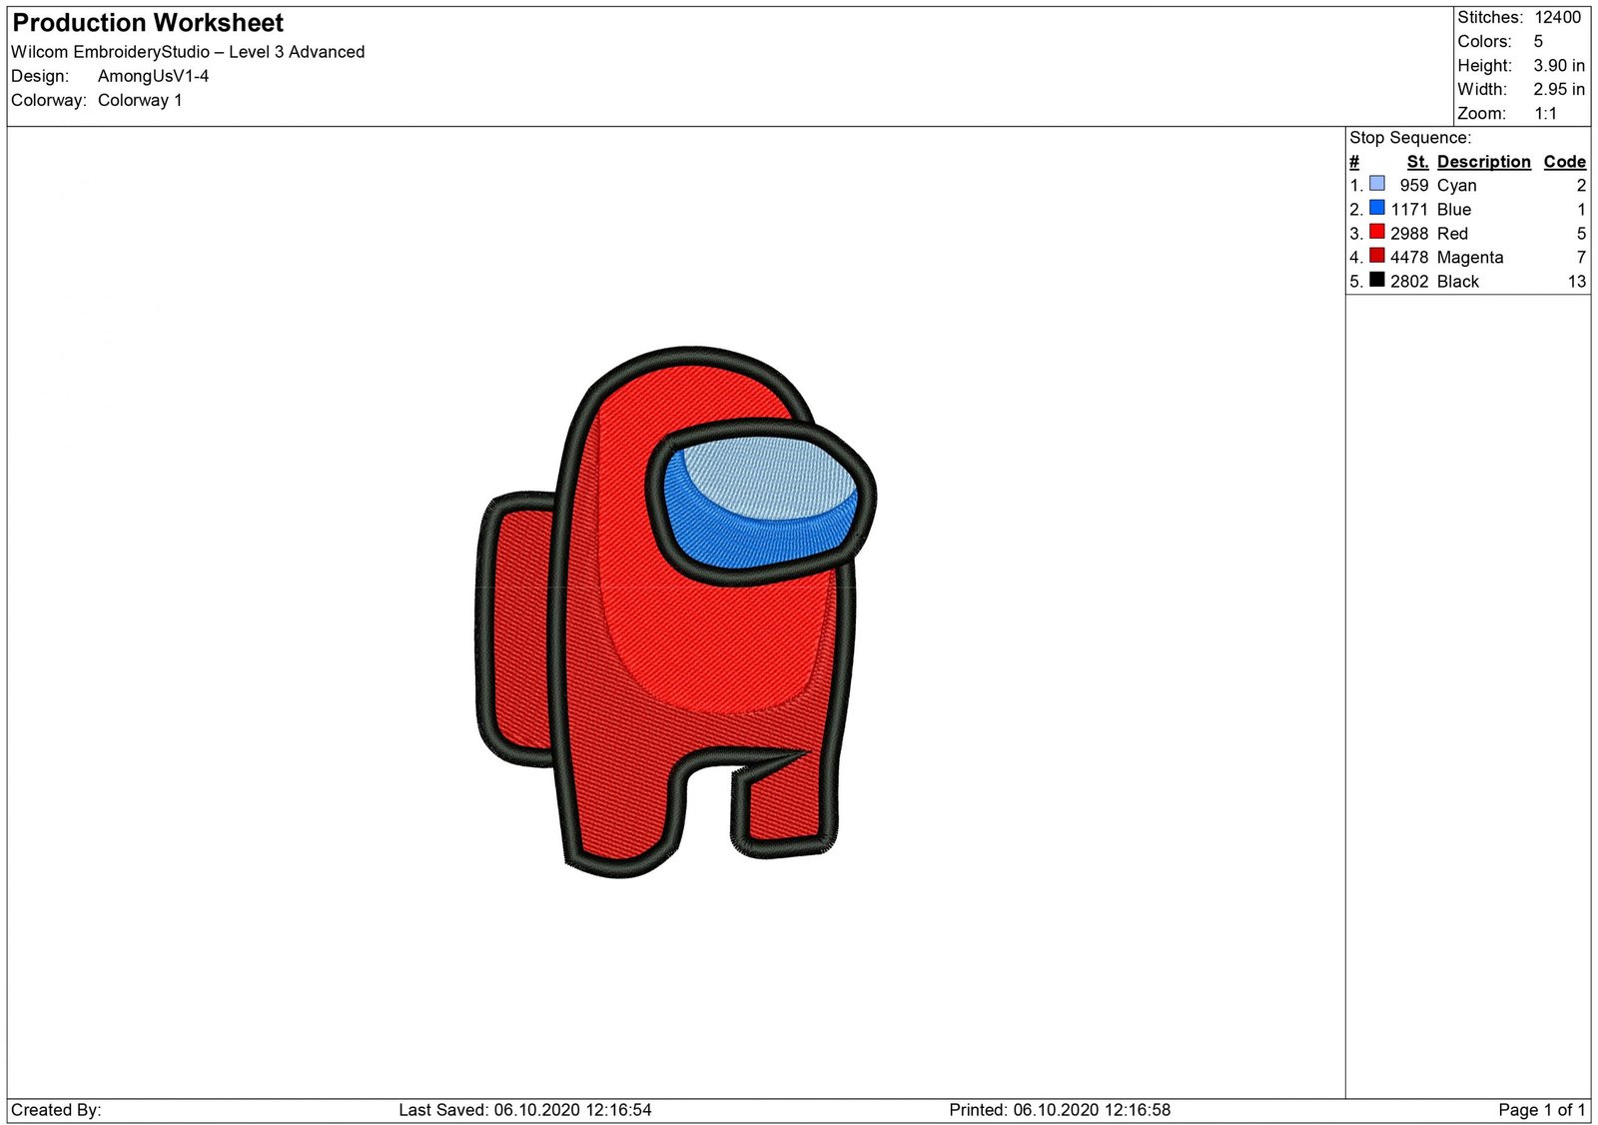This screenshot has width=1598, height=1125.
Task: Click code '7' in the Magenta row
Action: (x=1581, y=258)
